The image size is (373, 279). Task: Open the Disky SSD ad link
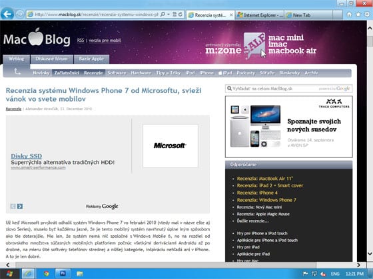27,156
